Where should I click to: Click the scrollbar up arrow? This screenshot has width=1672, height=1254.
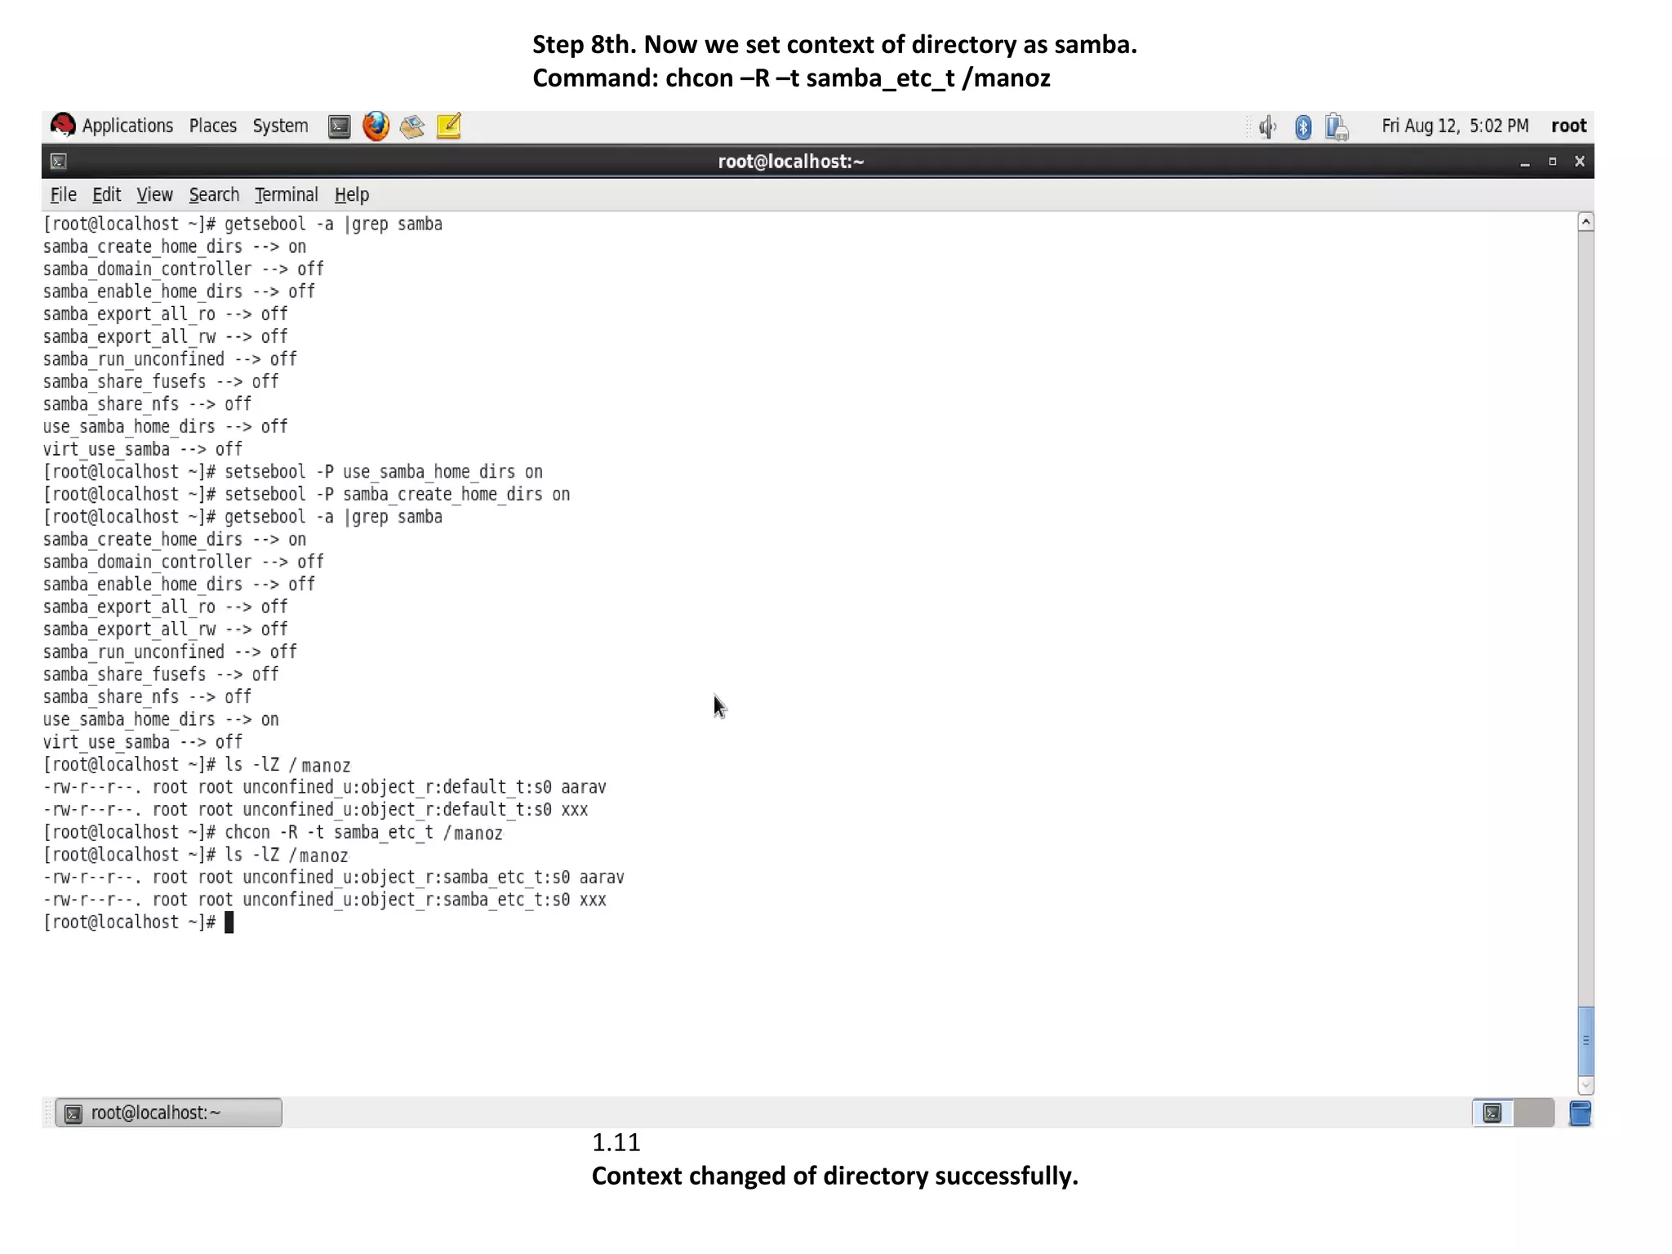[1585, 222]
